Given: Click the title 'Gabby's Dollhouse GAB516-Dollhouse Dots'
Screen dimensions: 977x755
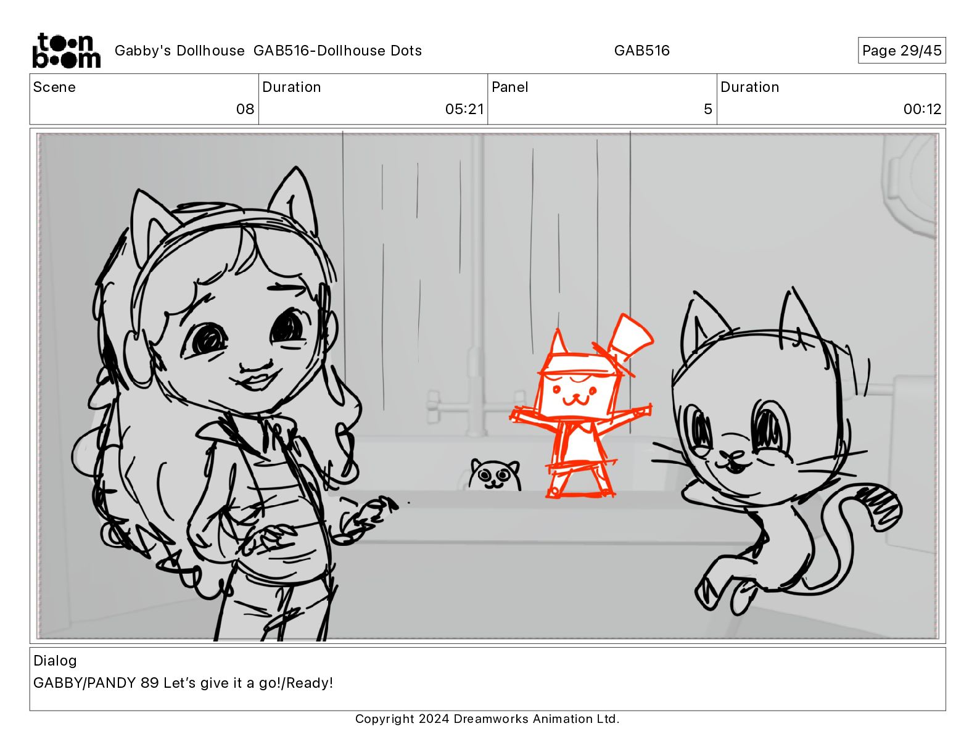Looking at the screenshot, I should (x=268, y=51).
